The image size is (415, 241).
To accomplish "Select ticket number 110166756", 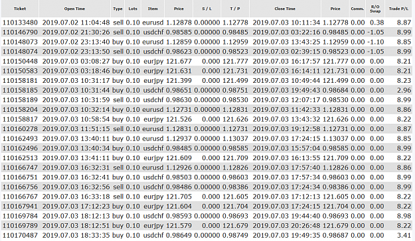I will click(20, 187).
